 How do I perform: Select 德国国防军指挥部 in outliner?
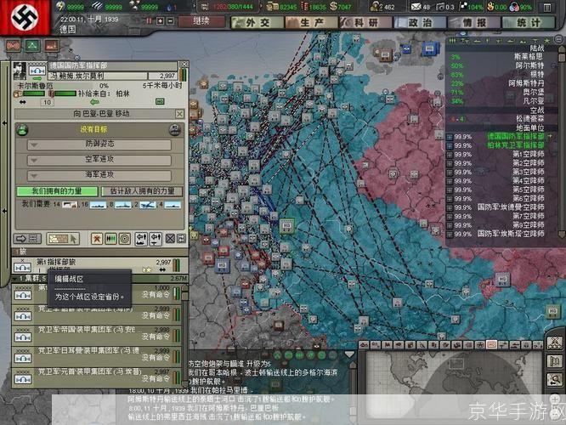click(515, 137)
